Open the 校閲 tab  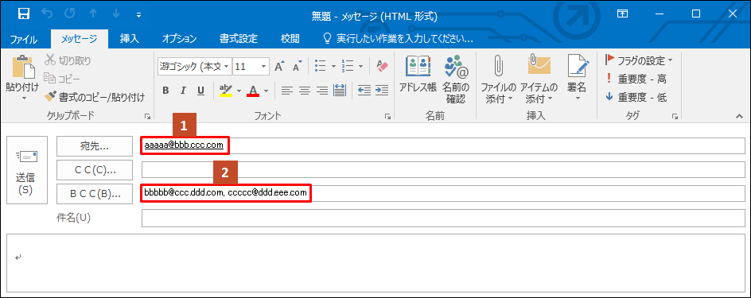click(290, 39)
